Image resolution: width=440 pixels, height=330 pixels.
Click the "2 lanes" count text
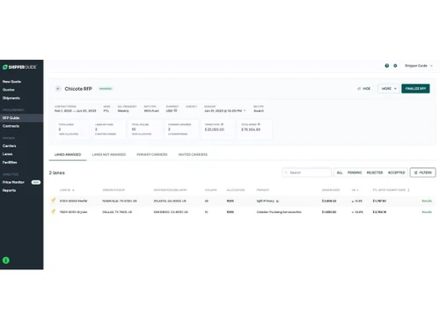click(x=57, y=172)
